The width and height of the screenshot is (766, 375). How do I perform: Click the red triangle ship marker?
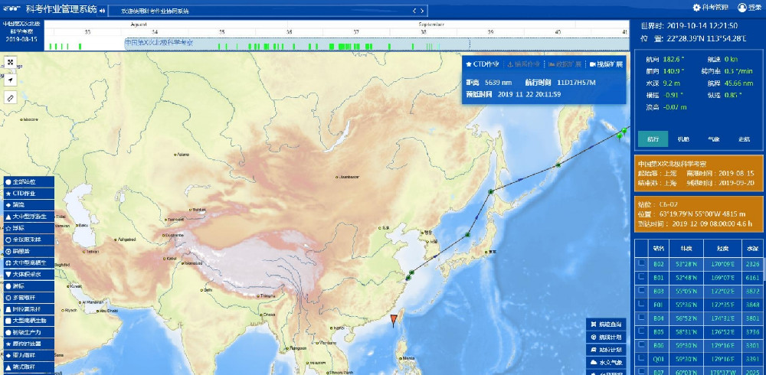click(394, 319)
